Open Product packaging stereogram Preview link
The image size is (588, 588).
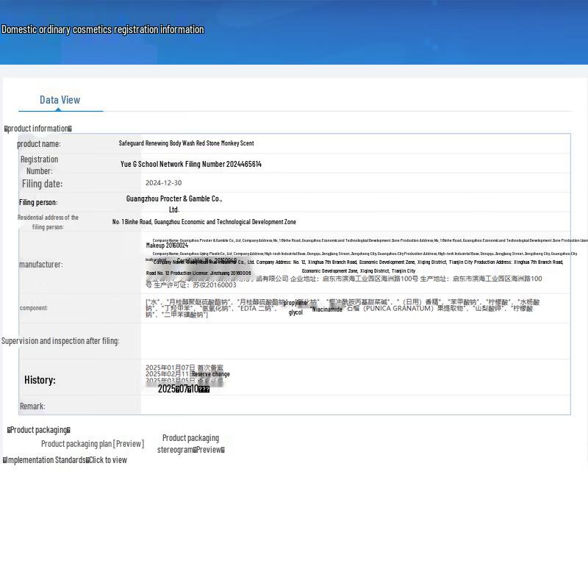pos(190,444)
